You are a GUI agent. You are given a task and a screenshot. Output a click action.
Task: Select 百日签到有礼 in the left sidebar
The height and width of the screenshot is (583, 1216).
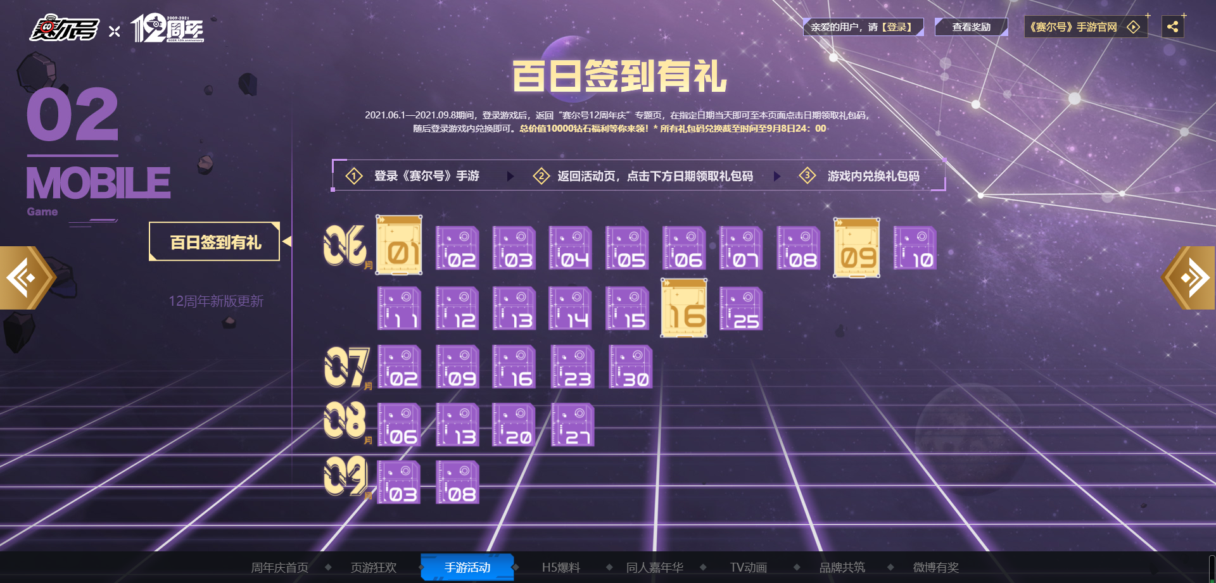215,242
